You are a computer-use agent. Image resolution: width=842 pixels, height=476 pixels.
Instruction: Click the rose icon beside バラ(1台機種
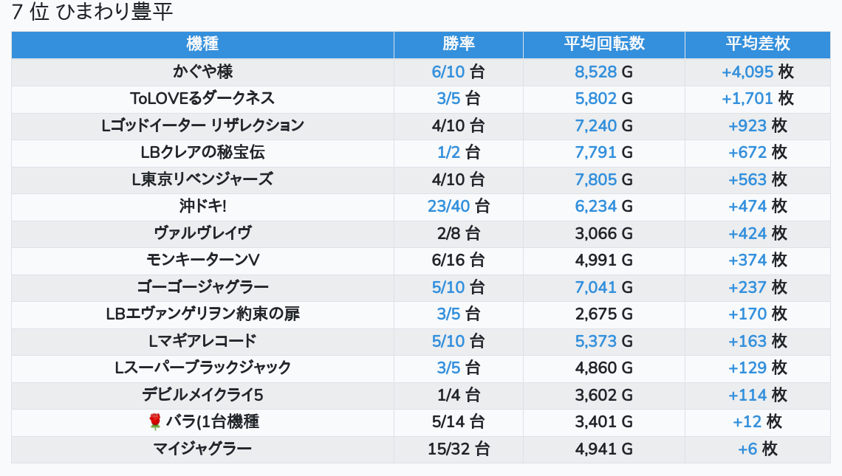155,422
